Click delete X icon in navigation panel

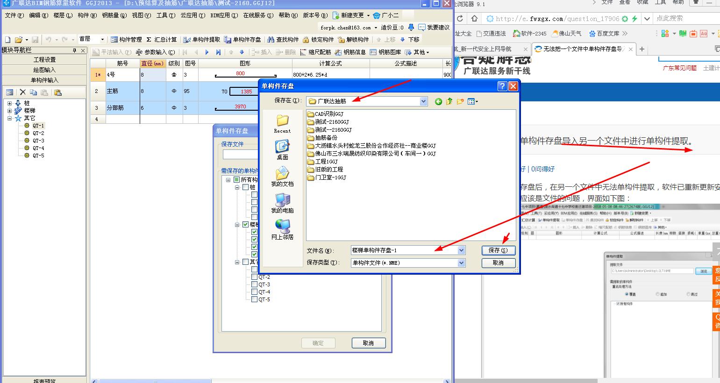pos(22,92)
